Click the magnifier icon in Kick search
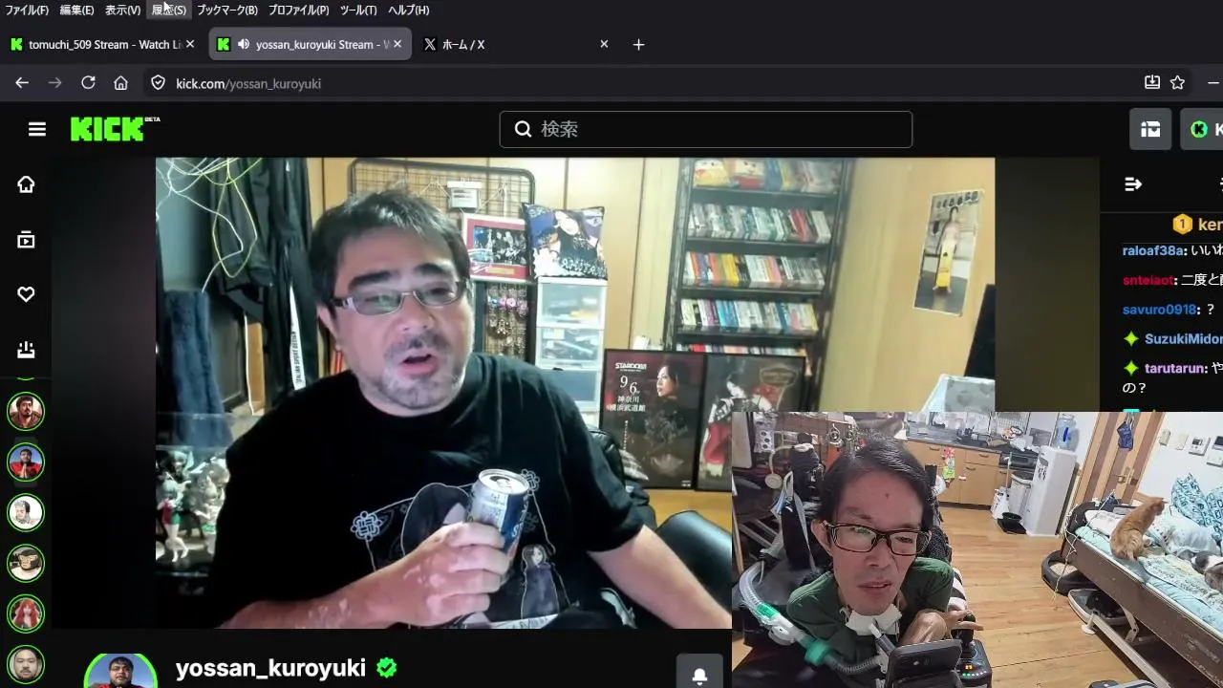 tap(523, 129)
